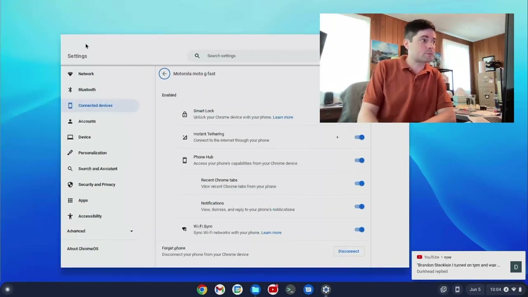Click the Bluetooth icon in sidebar
The height and width of the screenshot is (297, 528).
pyautogui.click(x=70, y=90)
